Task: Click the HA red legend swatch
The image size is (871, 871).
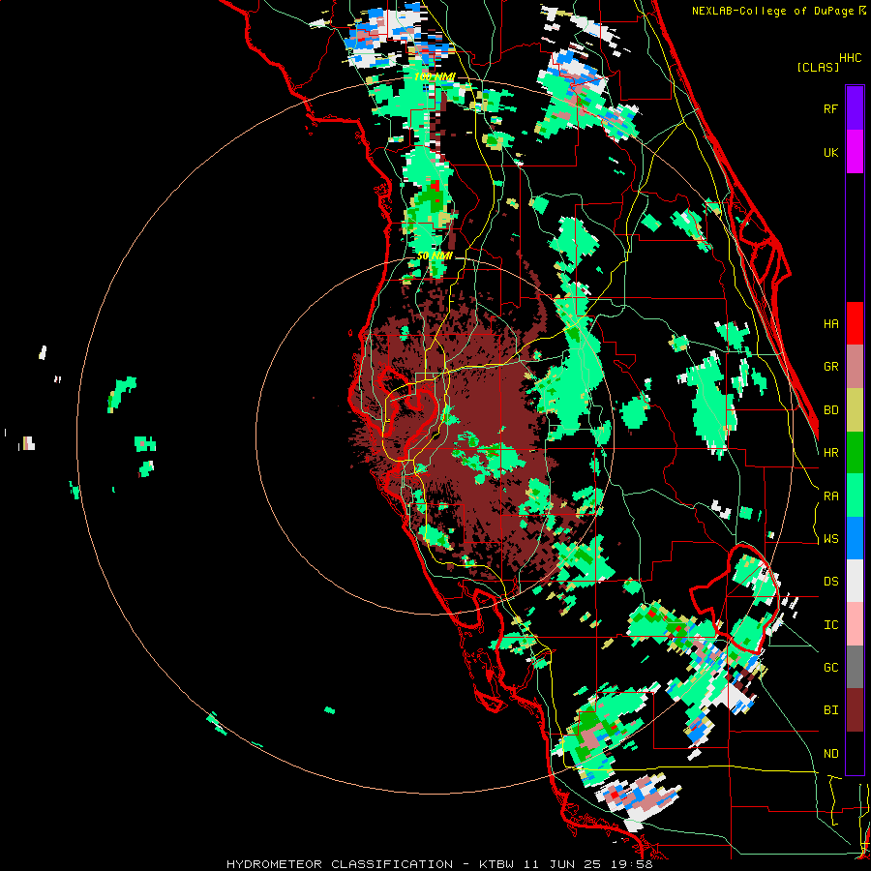Action: click(855, 323)
